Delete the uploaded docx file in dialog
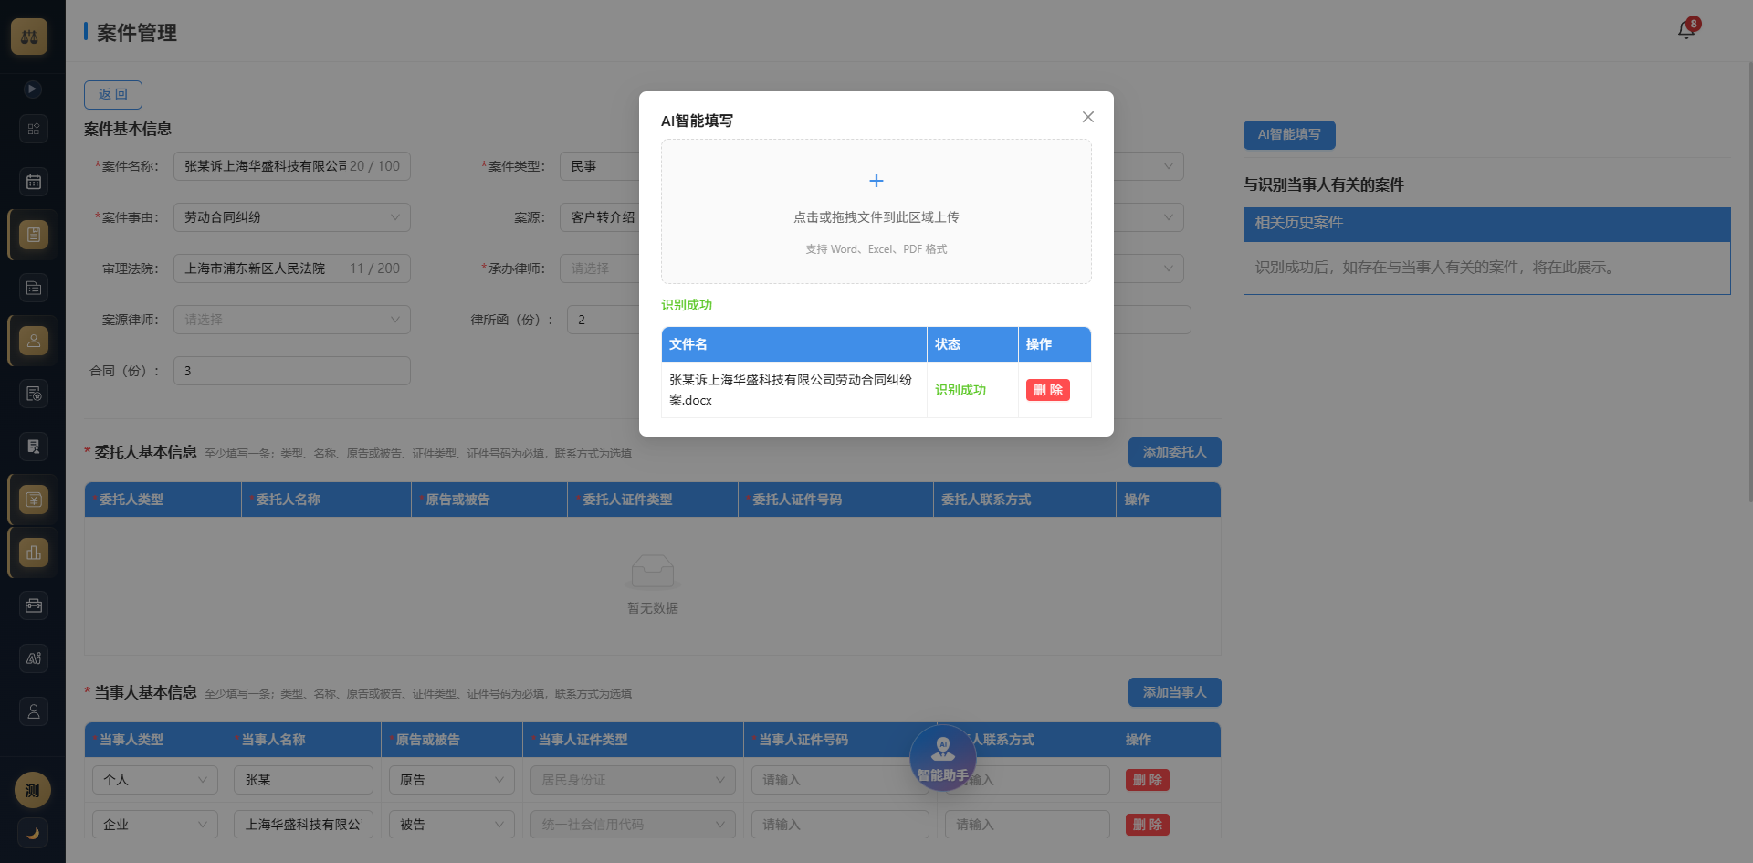 click(x=1047, y=390)
